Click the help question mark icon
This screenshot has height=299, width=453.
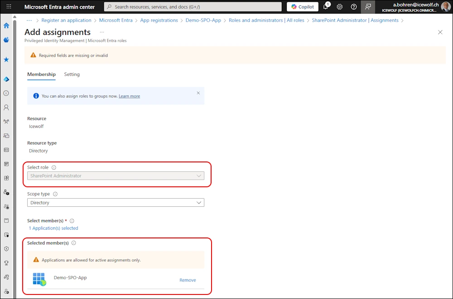tap(354, 7)
